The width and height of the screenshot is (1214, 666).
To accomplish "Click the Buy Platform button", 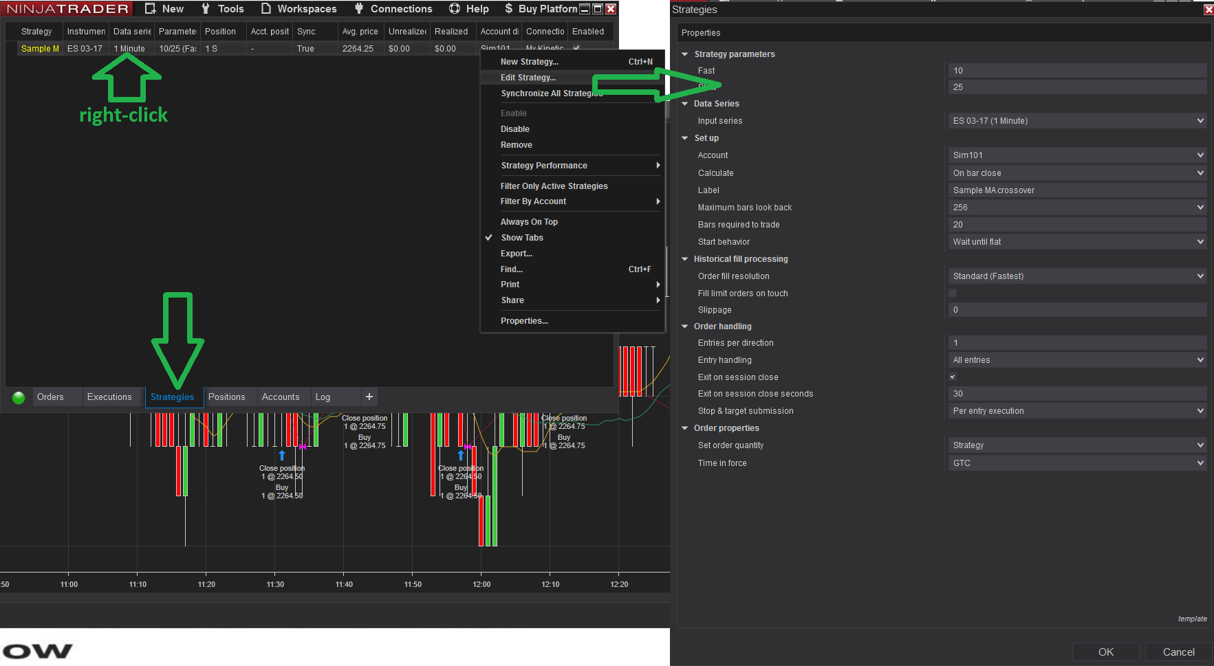I will point(541,9).
